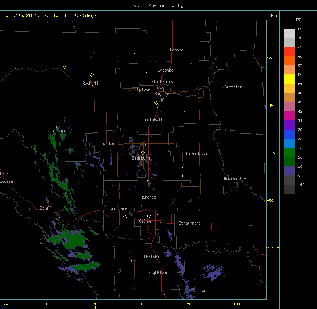Click the 100 tick label on the right axis
317x309 pixels.
(270, 58)
